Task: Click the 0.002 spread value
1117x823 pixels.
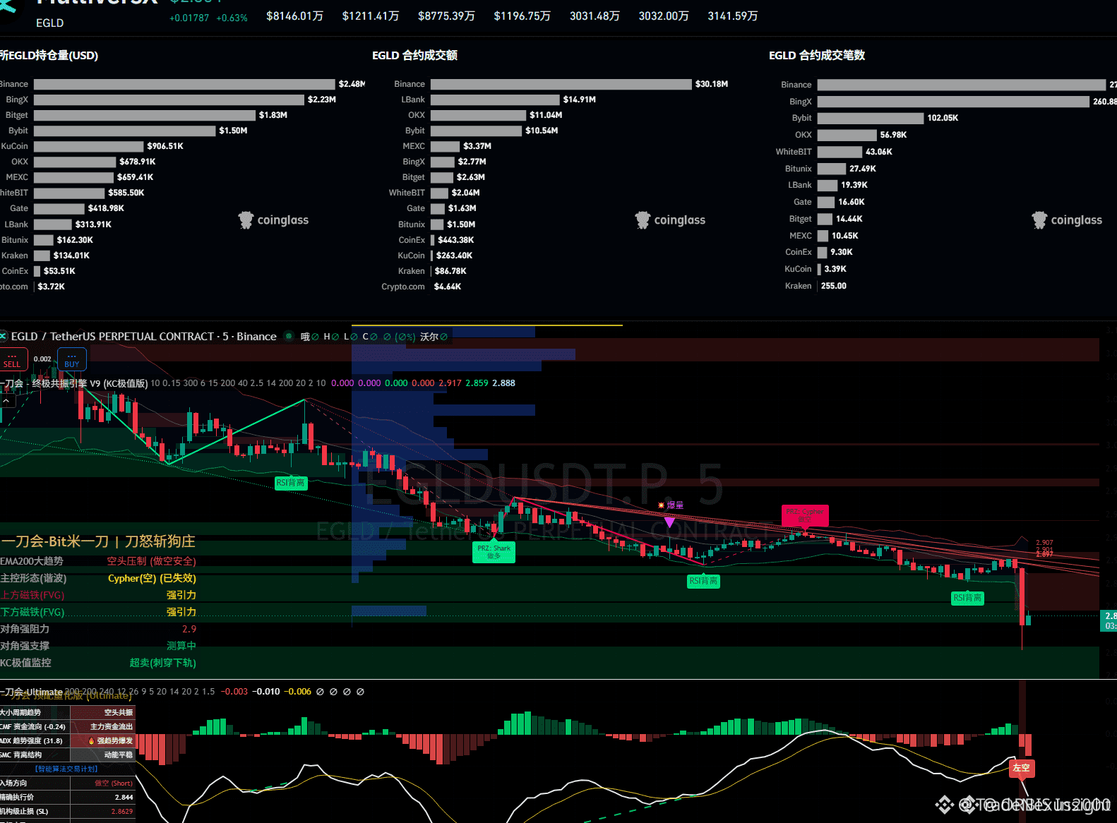Action: pos(42,359)
